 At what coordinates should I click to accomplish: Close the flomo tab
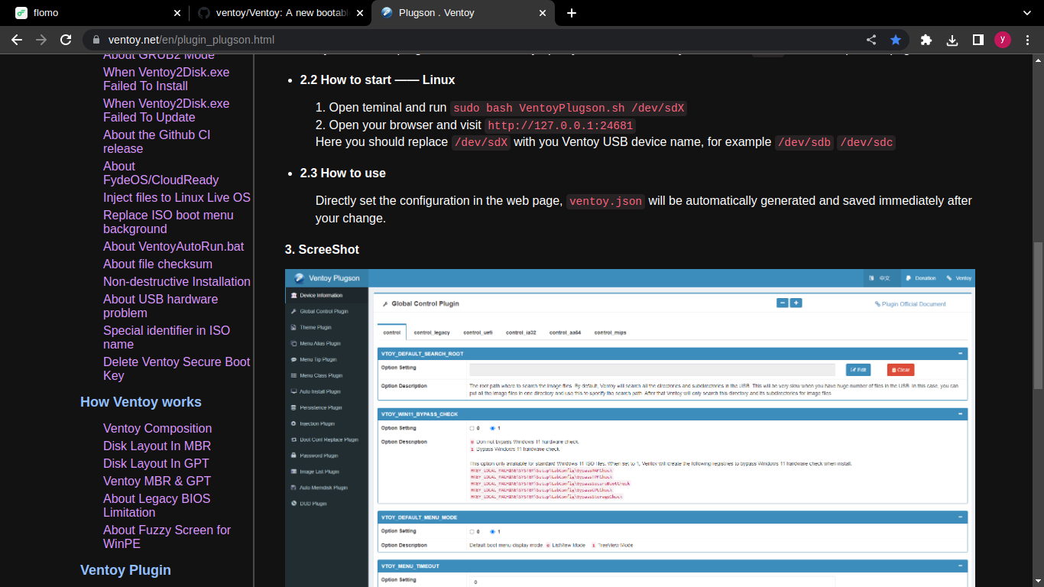177,13
